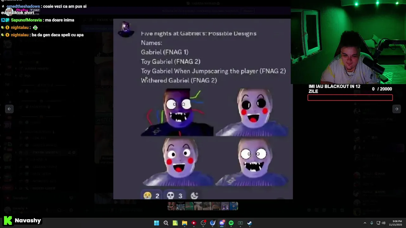406x228 pixels.
Task: Open the blue browser icon in the taskbar
Action: click(213, 223)
